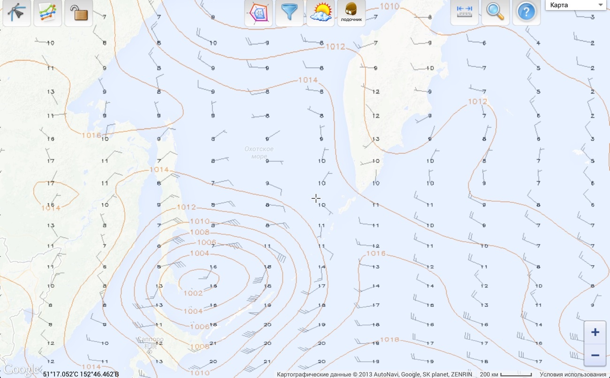Zoom in with the plus button
Viewport: 610px width, 378px height.
595,333
